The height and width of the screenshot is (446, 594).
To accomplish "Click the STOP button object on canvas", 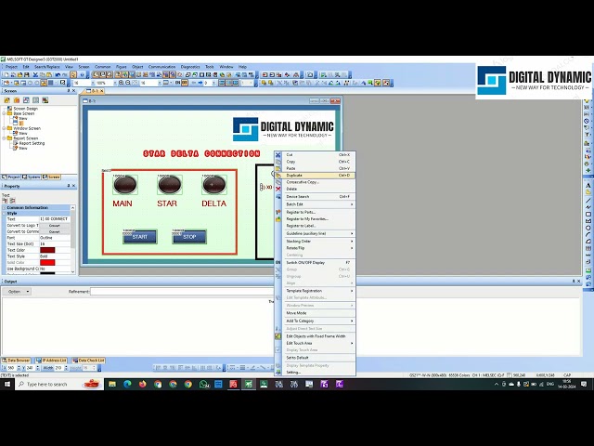I will pyautogui.click(x=189, y=237).
